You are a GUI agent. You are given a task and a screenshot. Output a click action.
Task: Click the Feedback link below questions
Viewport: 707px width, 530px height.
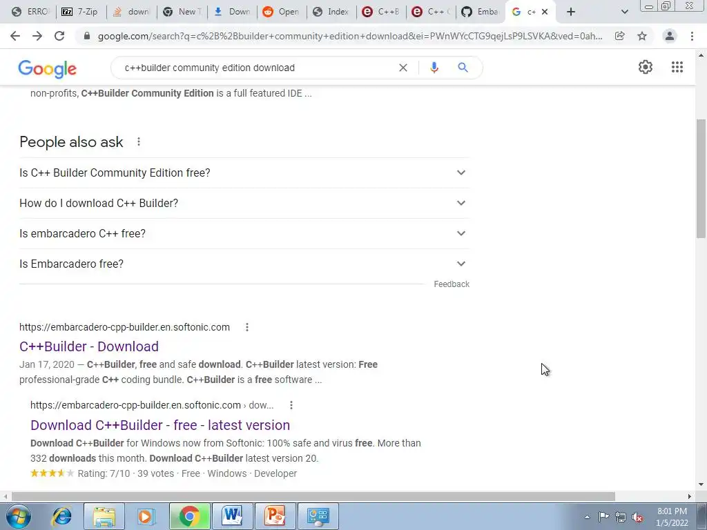tap(452, 284)
